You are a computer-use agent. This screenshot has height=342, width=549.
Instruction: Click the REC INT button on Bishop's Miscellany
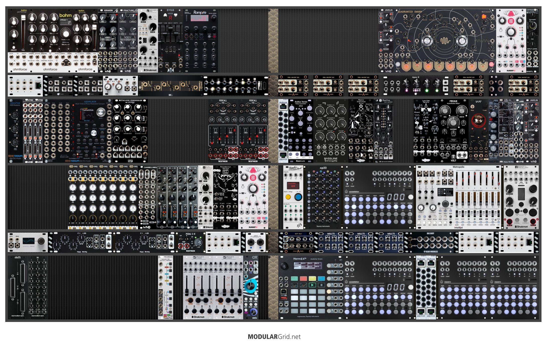[x=509, y=221]
